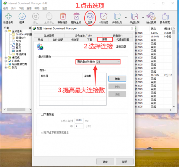Image resolution: width=179 pixels, height=167 pixels.
Task: Open the 任务 menu
Action: [x=6, y=8]
